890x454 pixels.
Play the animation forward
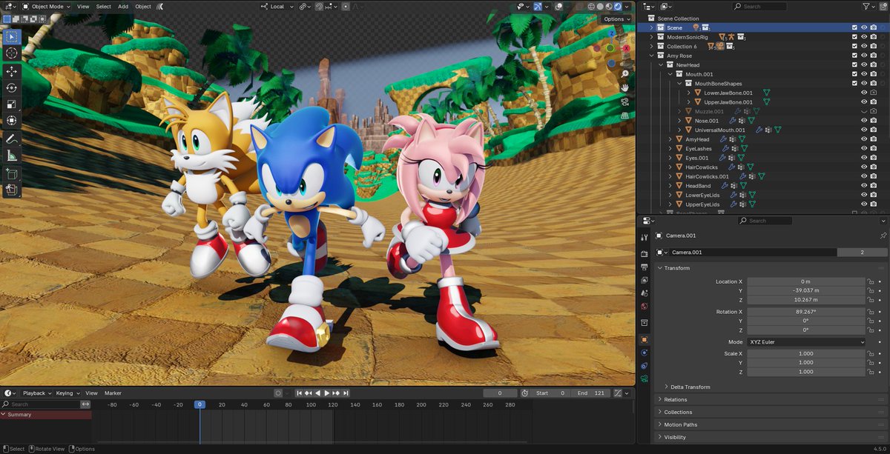click(326, 393)
